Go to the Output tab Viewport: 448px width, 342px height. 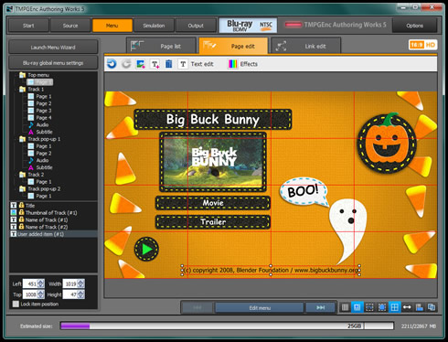point(196,26)
